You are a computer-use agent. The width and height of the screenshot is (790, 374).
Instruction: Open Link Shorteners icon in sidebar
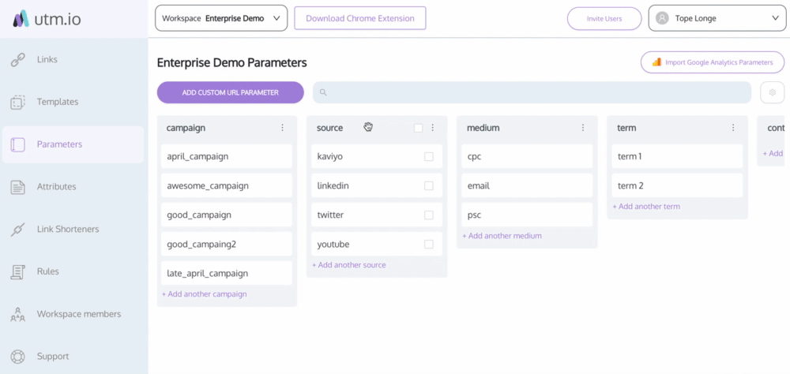[17, 230]
